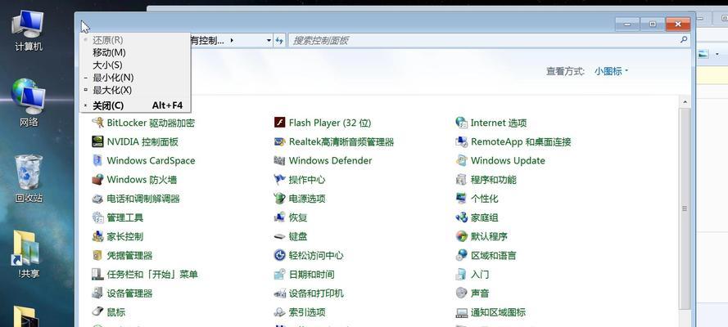Click the Internet 选项 globe icon
Viewport: 728px width, 327px height.
(x=462, y=123)
